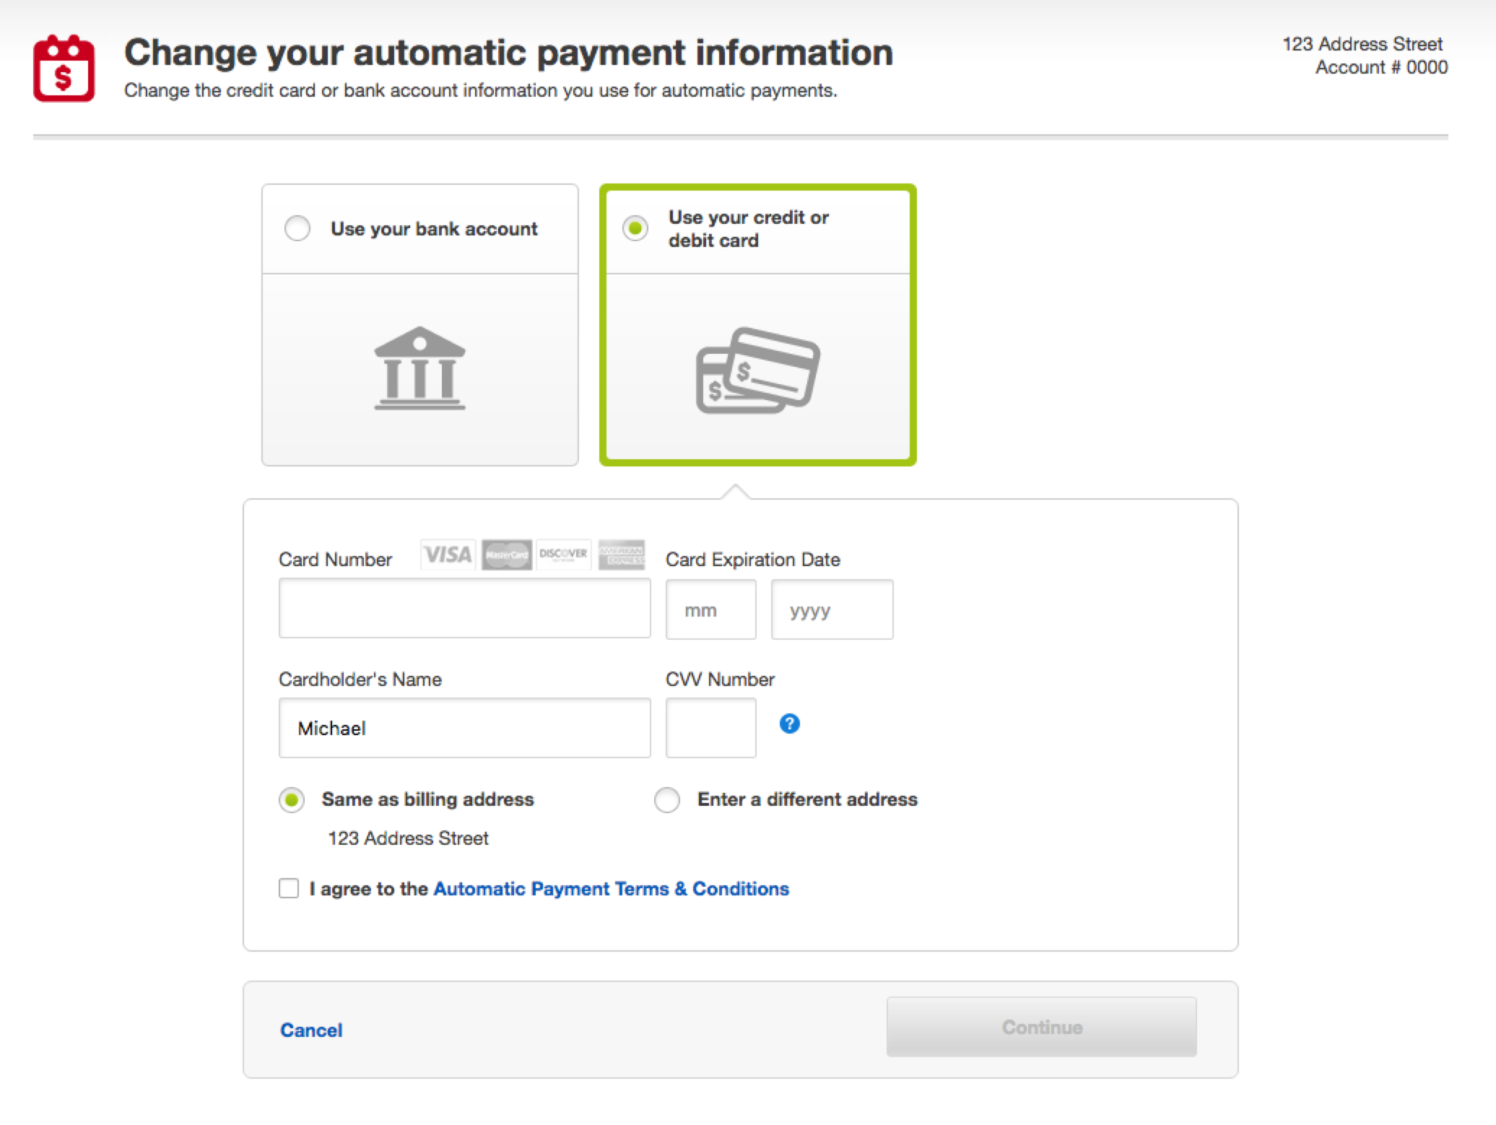This screenshot has width=1496, height=1125.
Task: Click the expiration year input field
Action: click(828, 611)
